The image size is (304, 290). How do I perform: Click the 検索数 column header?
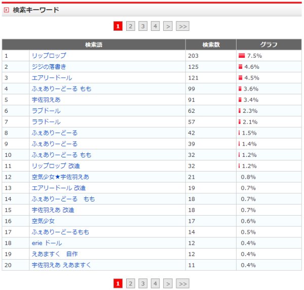point(211,45)
